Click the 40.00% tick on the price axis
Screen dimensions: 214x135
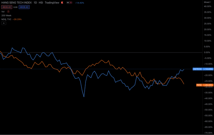pos(208,6)
